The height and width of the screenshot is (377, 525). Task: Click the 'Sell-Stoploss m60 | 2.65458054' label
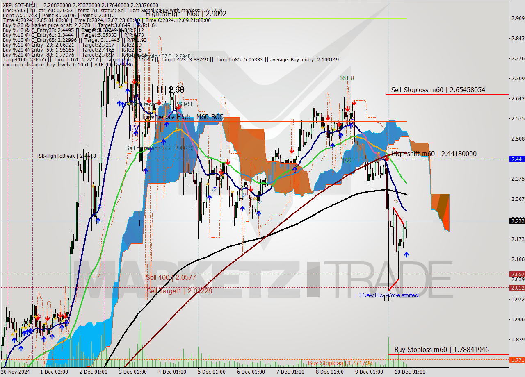click(438, 90)
